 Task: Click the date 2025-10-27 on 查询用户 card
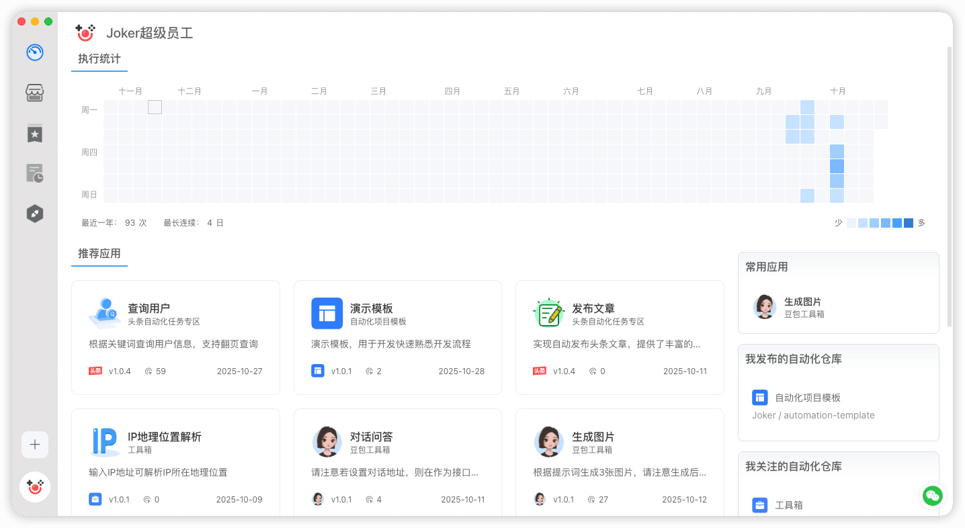[239, 371]
